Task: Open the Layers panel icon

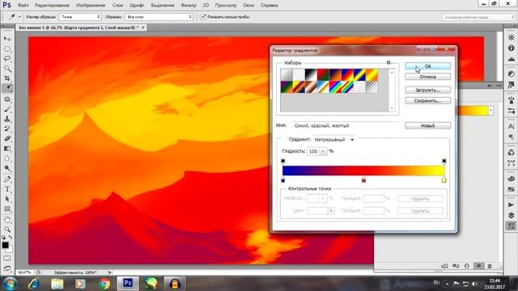Action: coord(511,215)
